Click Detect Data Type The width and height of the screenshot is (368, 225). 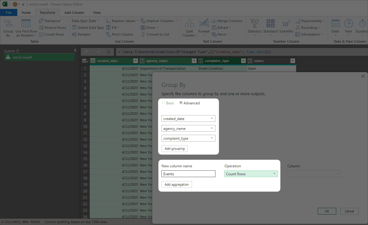[x=88, y=28]
